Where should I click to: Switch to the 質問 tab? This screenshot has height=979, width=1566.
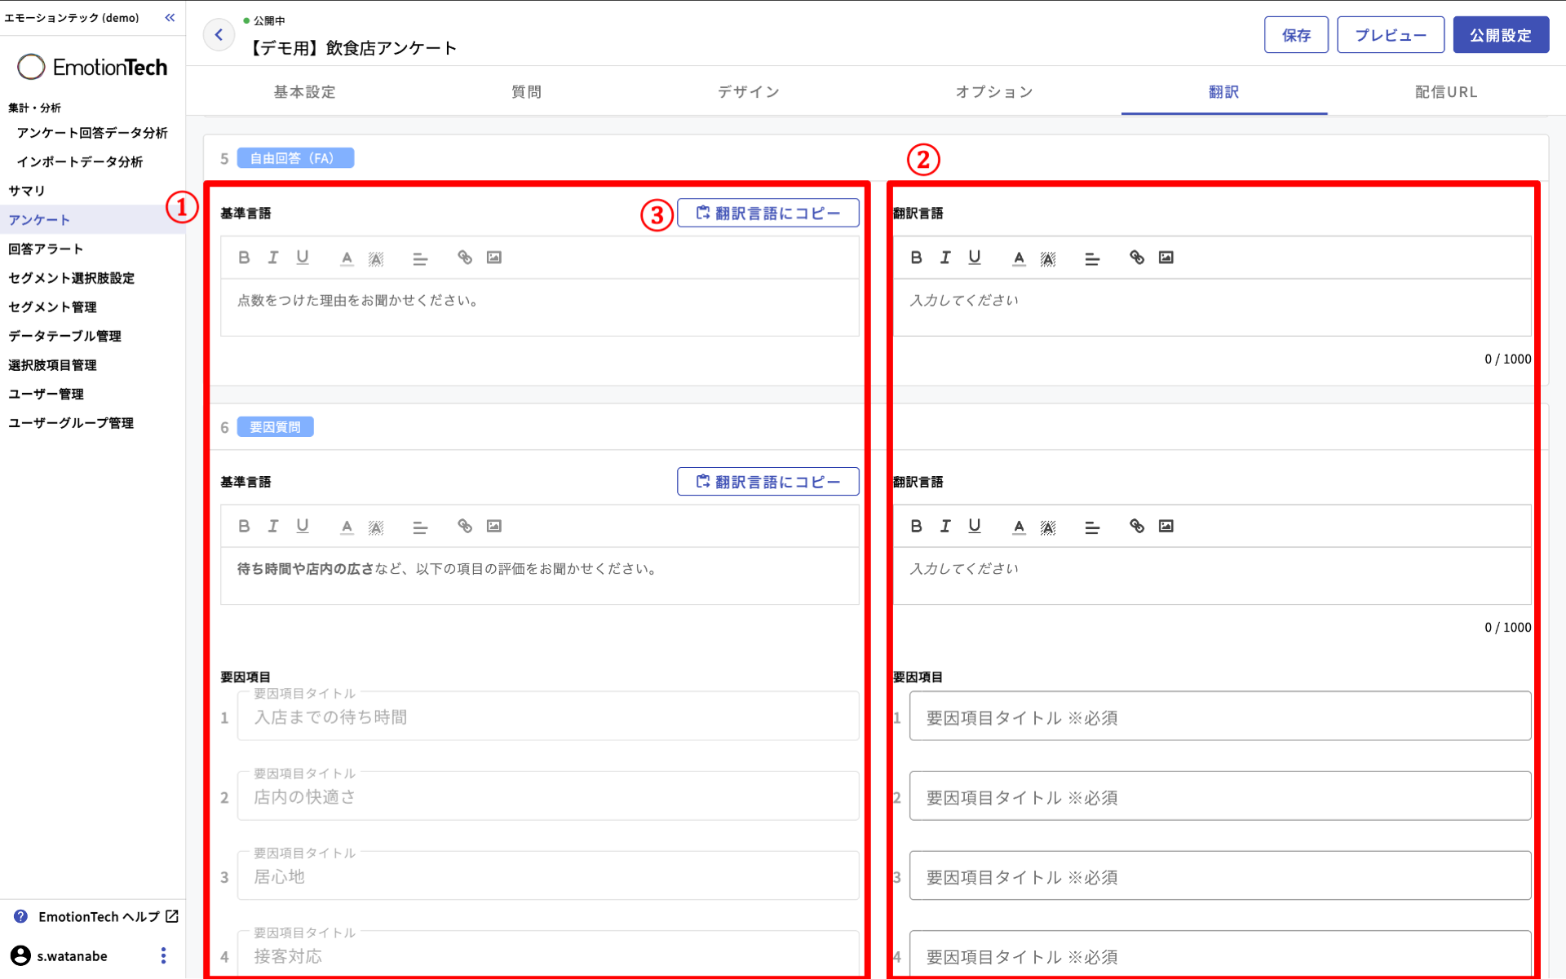tap(526, 92)
